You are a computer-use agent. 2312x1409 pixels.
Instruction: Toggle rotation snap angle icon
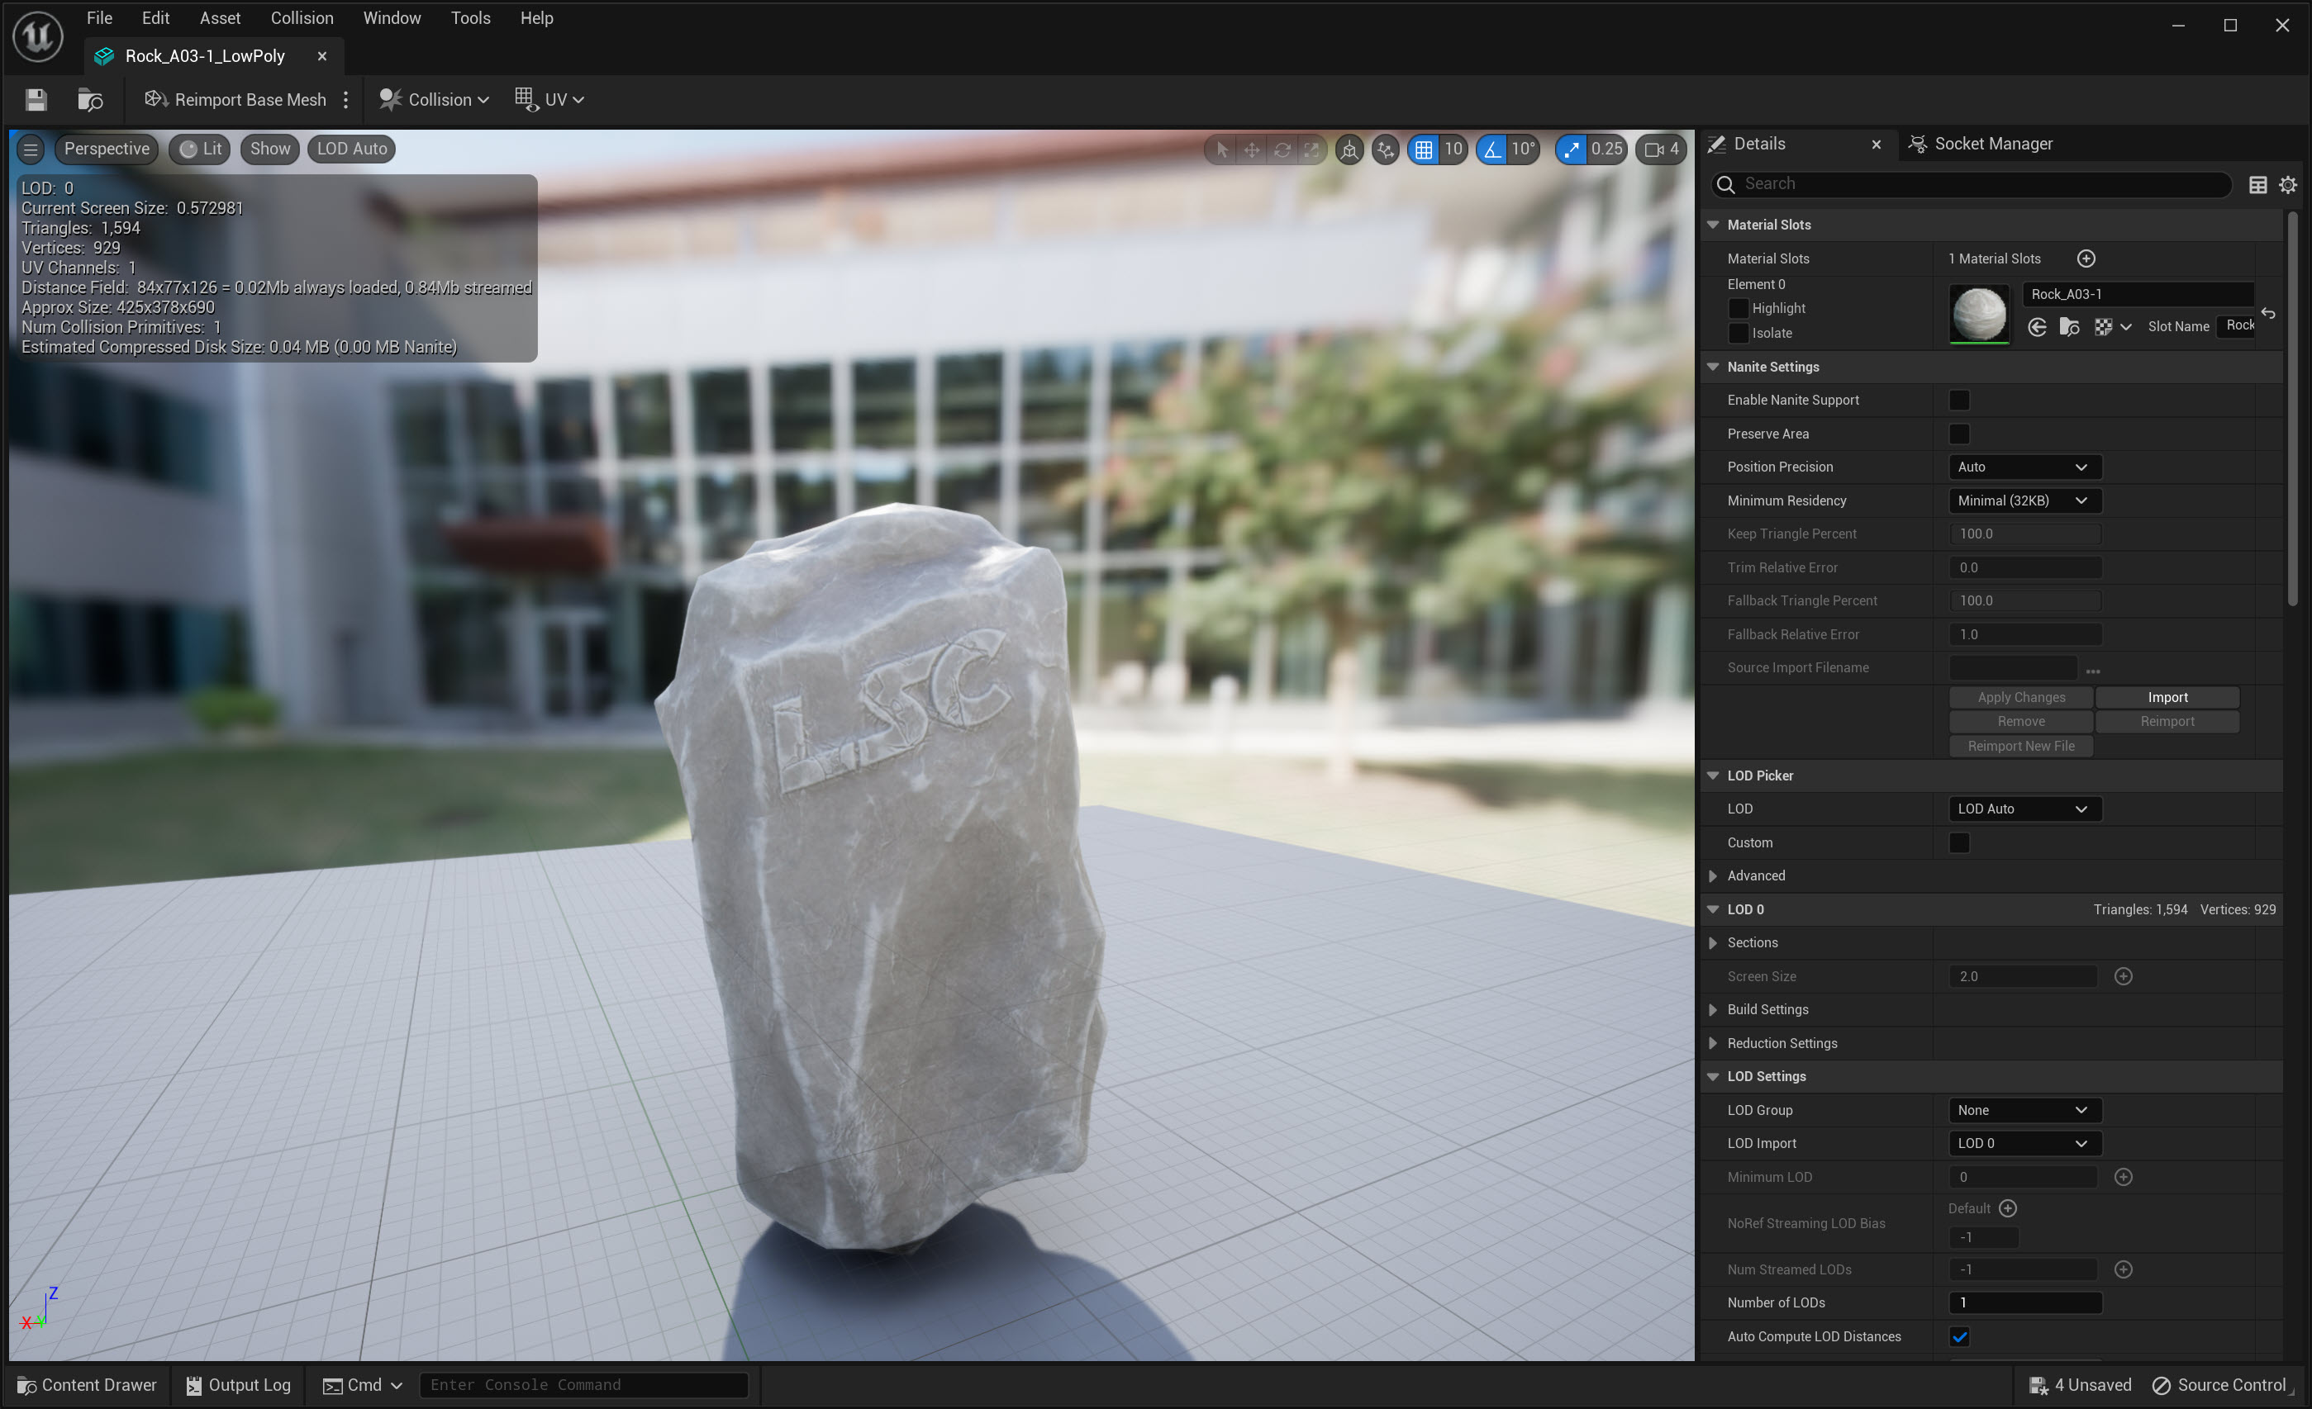pyautogui.click(x=1491, y=149)
